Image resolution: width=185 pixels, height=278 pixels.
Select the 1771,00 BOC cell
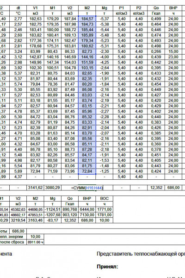coord(105,209)
